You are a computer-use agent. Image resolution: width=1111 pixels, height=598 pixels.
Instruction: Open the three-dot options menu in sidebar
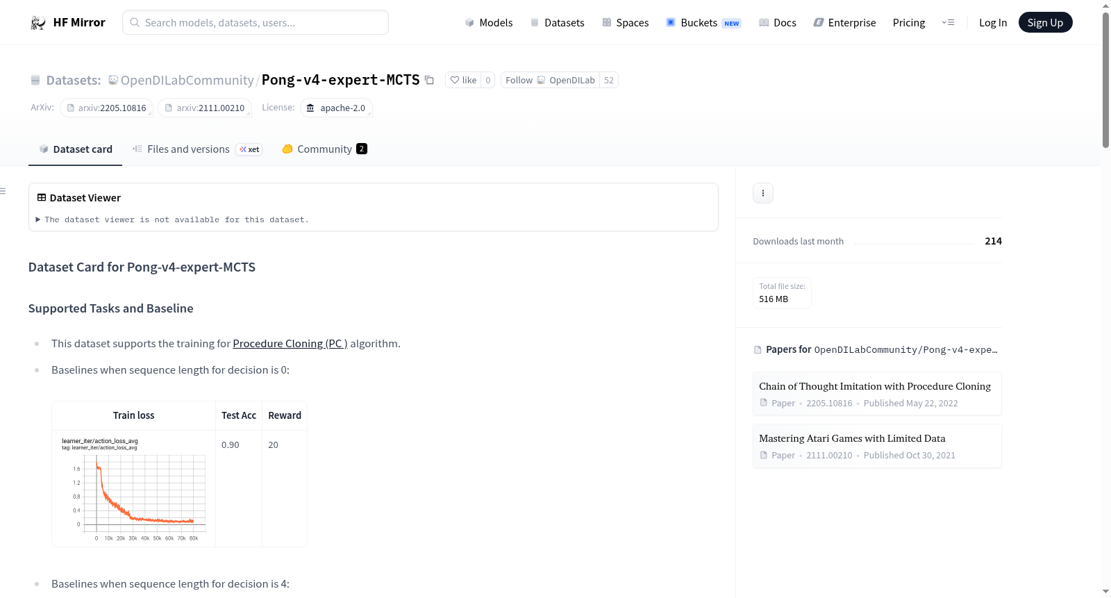click(763, 193)
